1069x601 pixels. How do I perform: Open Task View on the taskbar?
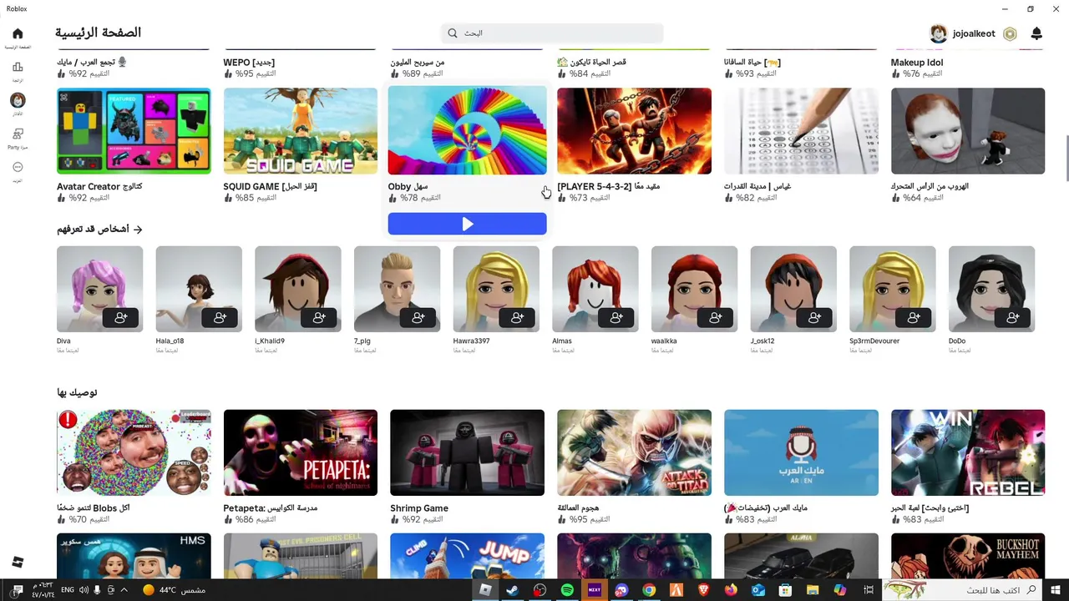[869, 590]
